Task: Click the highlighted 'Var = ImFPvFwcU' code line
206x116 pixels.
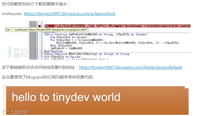Action: click(117, 26)
